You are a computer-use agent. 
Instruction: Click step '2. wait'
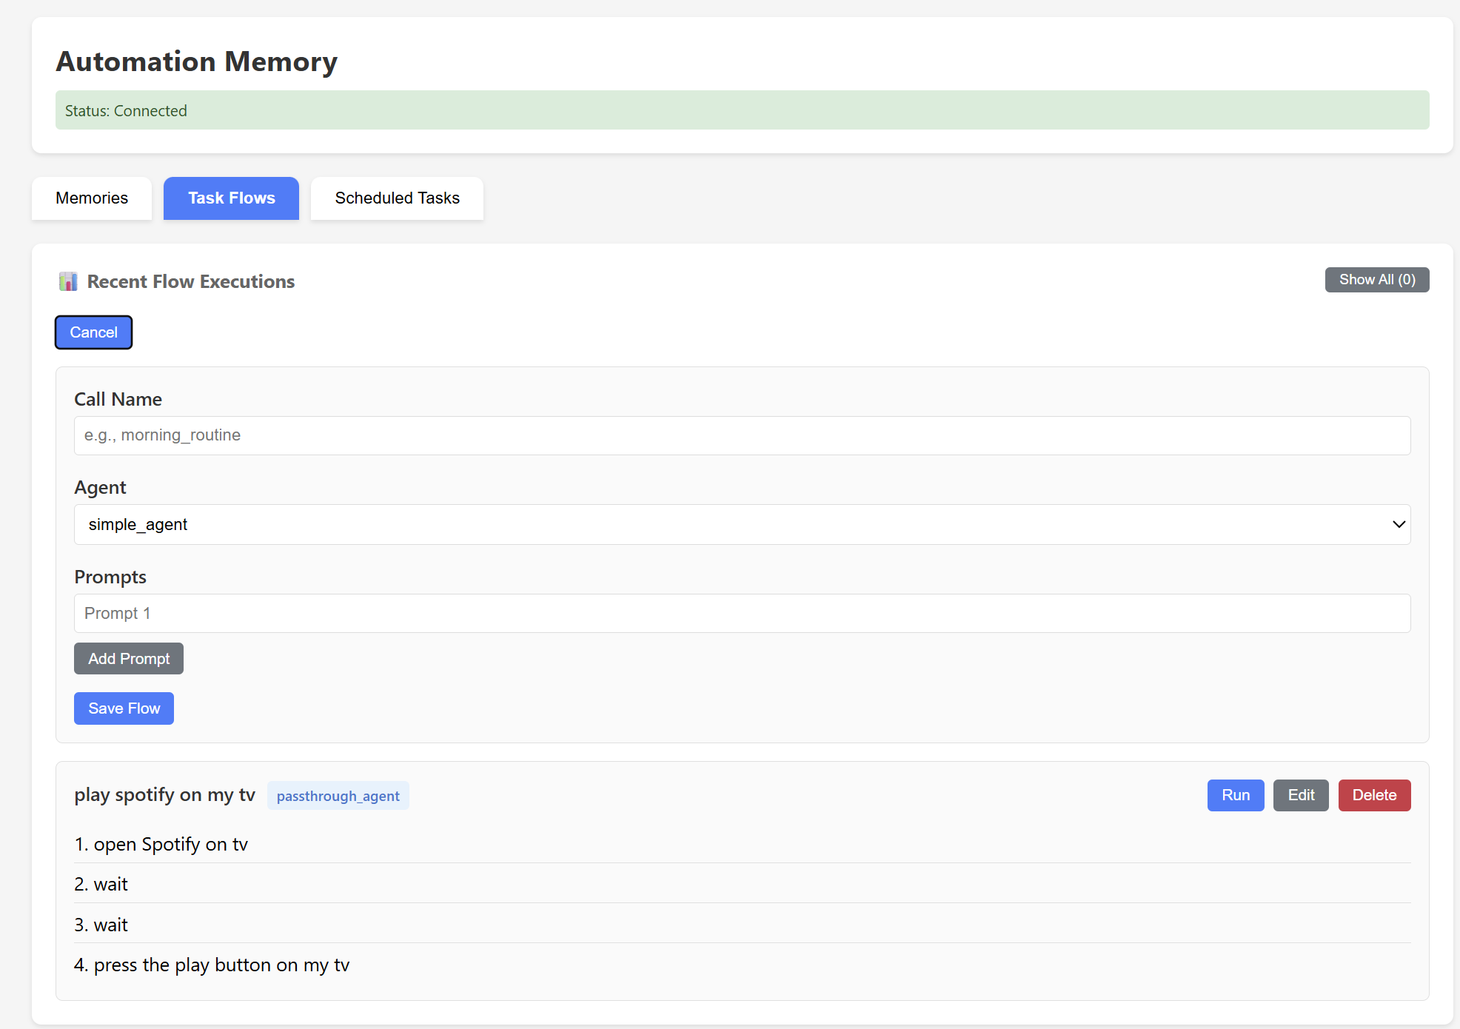click(x=742, y=885)
